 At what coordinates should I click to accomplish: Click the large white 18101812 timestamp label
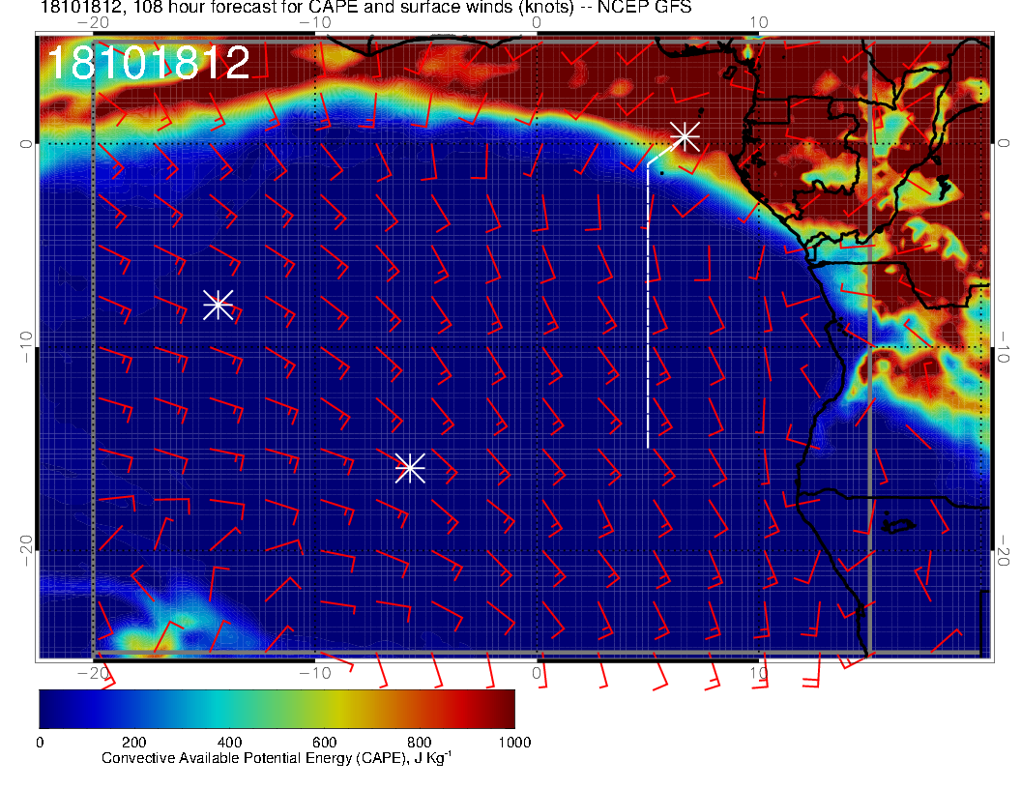coord(148,64)
